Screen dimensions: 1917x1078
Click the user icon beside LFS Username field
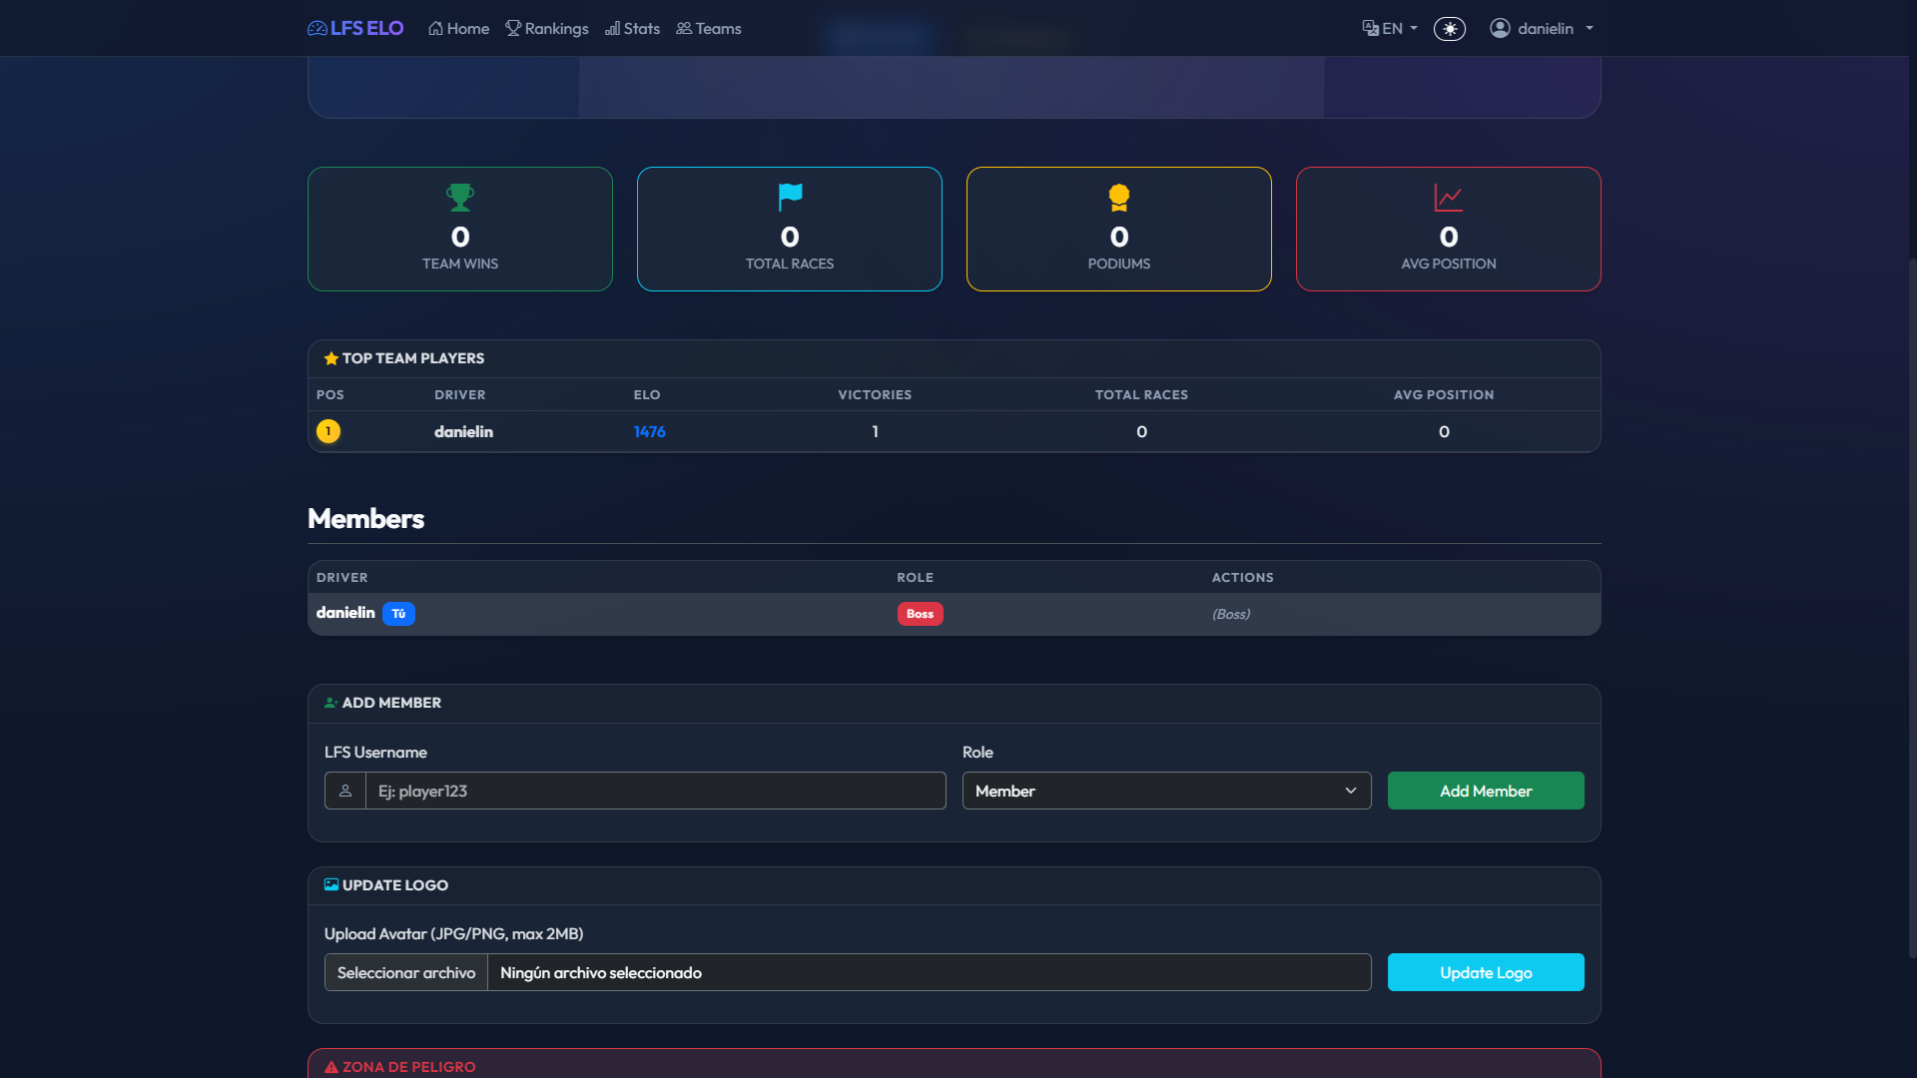coord(345,791)
